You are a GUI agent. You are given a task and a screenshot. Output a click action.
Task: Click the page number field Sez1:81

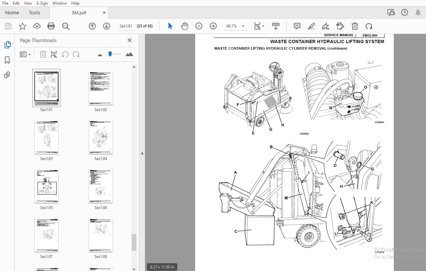pyautogui.click(x=126, y=26)
